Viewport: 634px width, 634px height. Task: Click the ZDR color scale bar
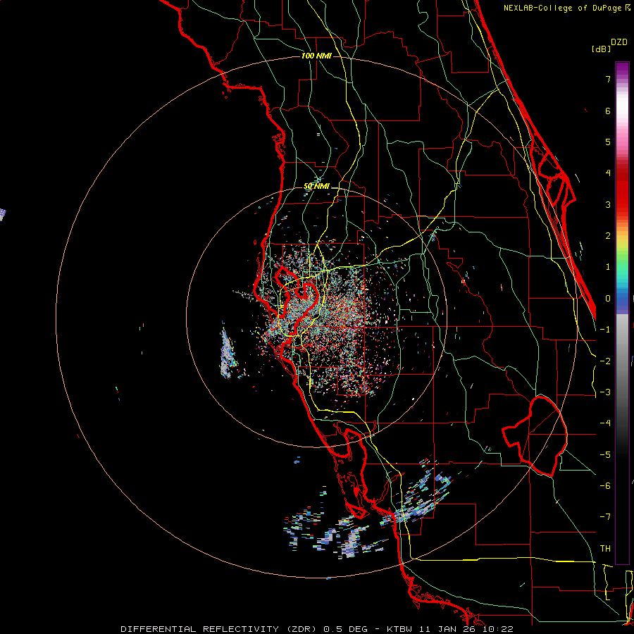point(622,313)
